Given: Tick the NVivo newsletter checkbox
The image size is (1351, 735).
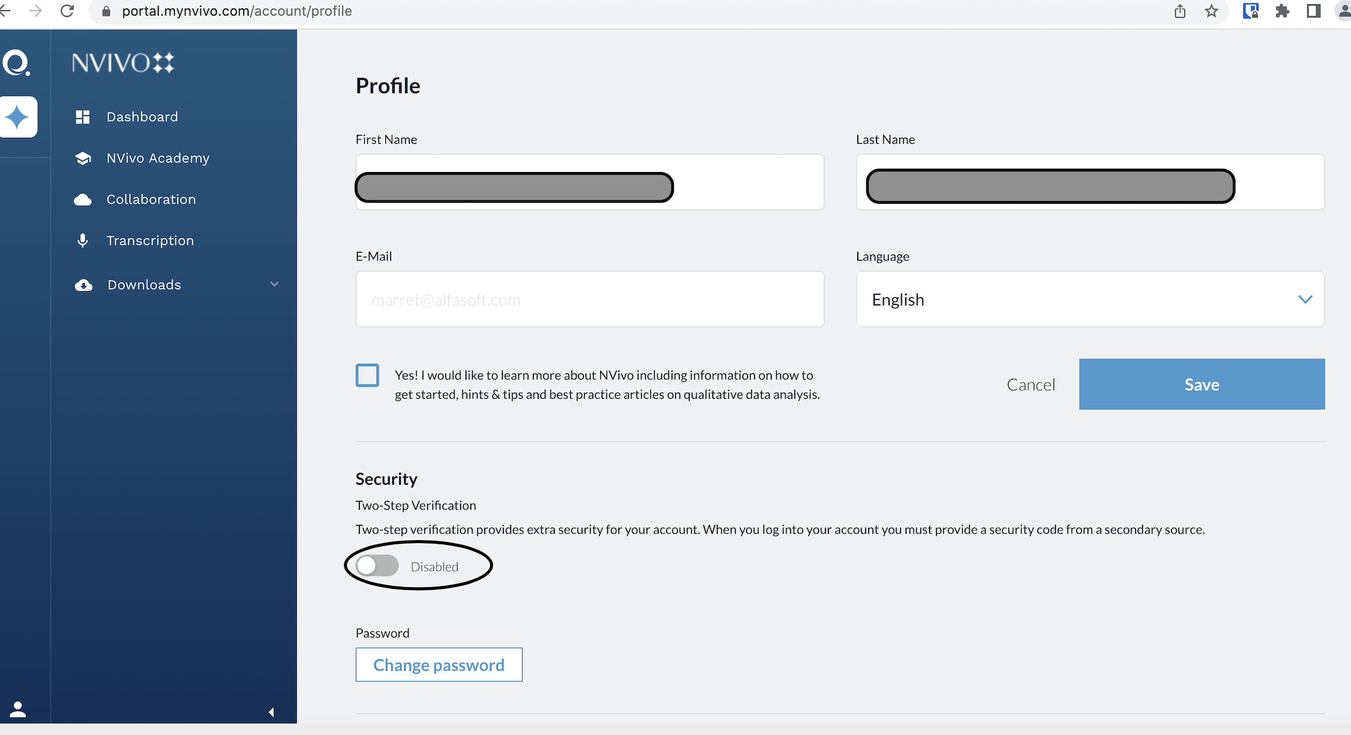Looking at the screenshot, I should tap(367, 375).
